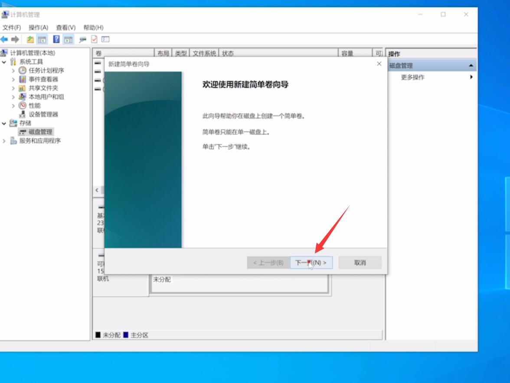The width and height of the screenshot is (510, 383).
Task: Click the 卷 column header
Action: point(123,53)
